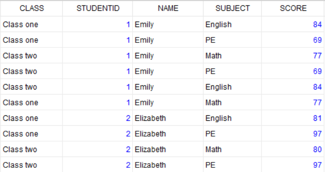The width and height of the screenshot is (325, 172).
Task: Select first row Class one cell
Action: pyautogui.click(x=32, y=25)
